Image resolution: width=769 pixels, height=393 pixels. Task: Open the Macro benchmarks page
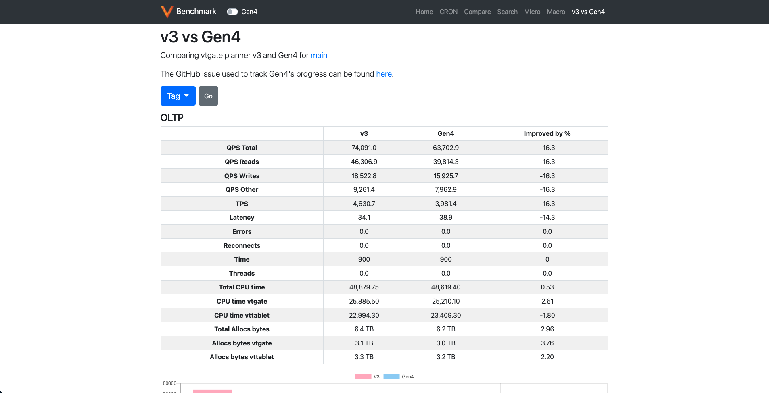point(556,12)
